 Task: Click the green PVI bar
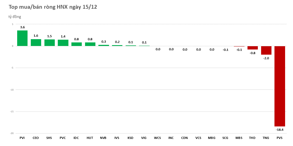coord(22,38)
